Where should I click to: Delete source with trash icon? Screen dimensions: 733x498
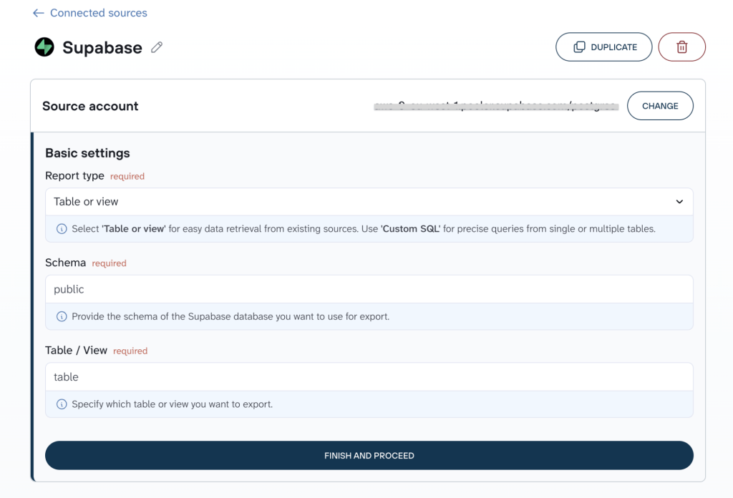tap(681, 47)
